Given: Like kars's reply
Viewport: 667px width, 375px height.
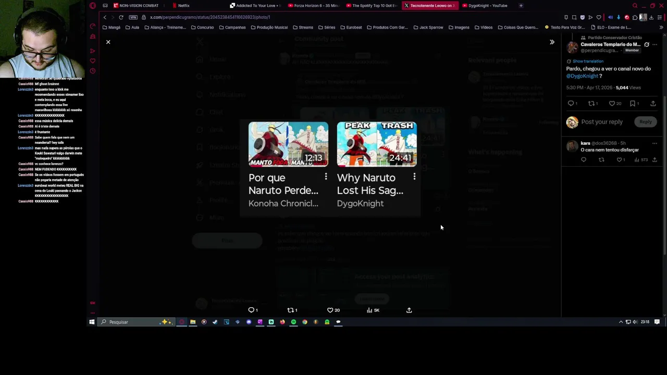Looking at the screenshot, I should coord(619,160).
